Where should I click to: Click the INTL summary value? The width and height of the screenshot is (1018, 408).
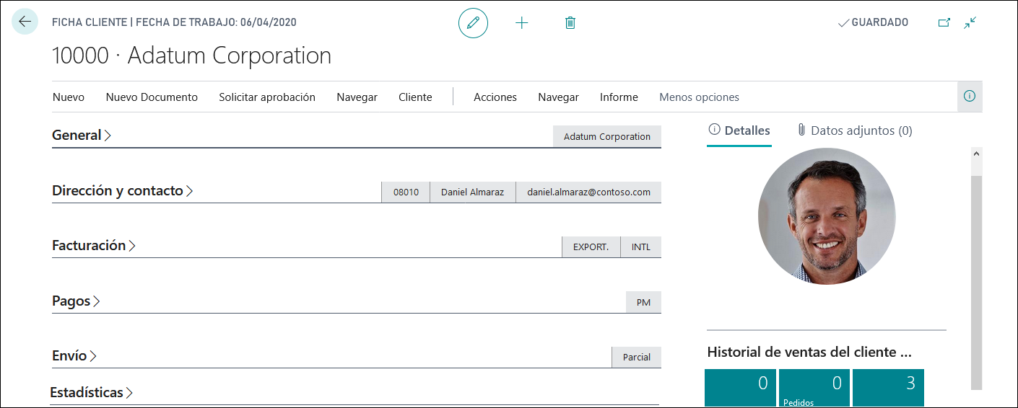[x=641, y=247]
